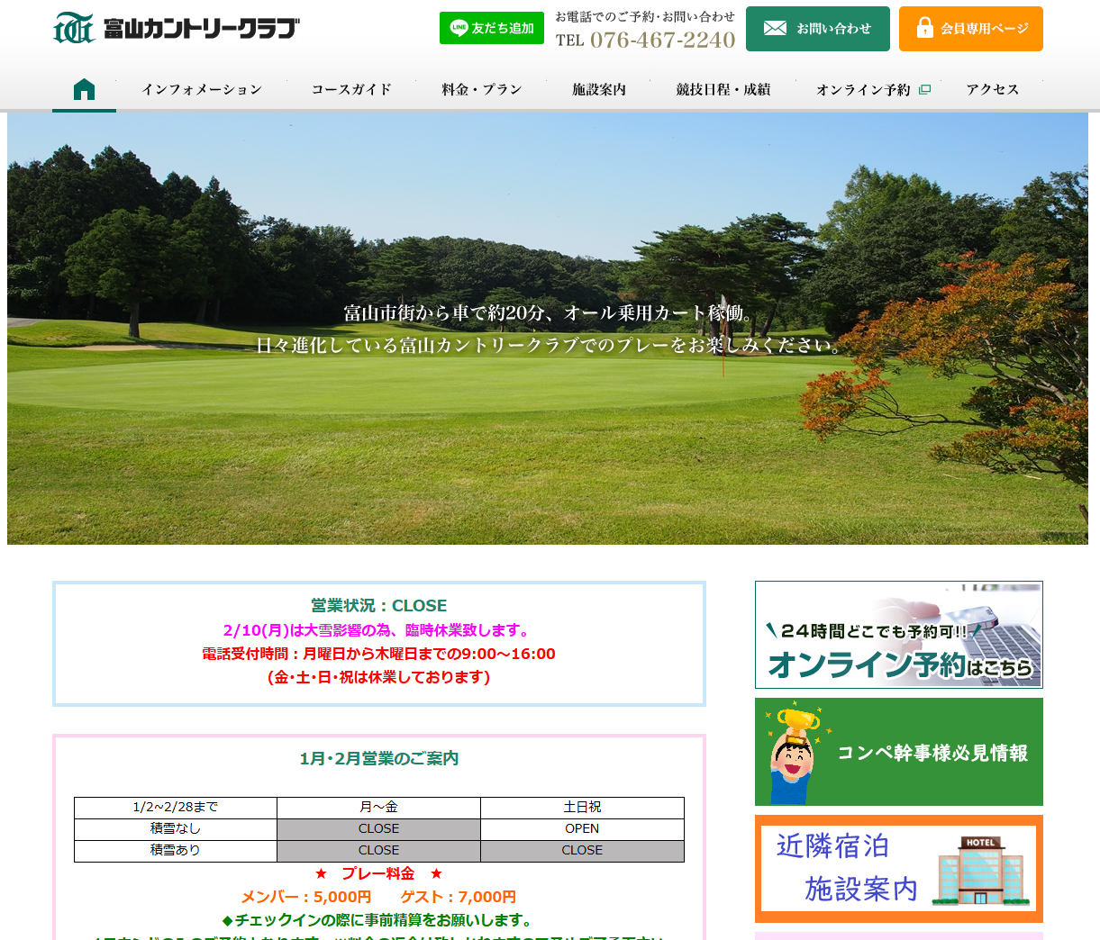
Task: Click the 1/2~2/28まで table cell
Action: [176, 808]
